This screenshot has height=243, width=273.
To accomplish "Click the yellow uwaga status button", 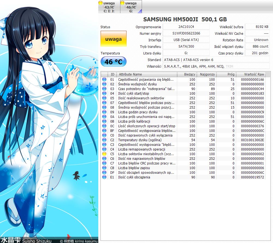I will (x=114, y=39).
